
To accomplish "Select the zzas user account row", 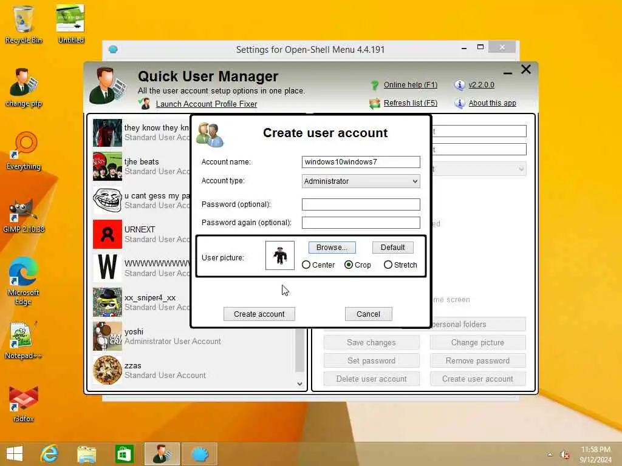I will (x=194, y=370).
